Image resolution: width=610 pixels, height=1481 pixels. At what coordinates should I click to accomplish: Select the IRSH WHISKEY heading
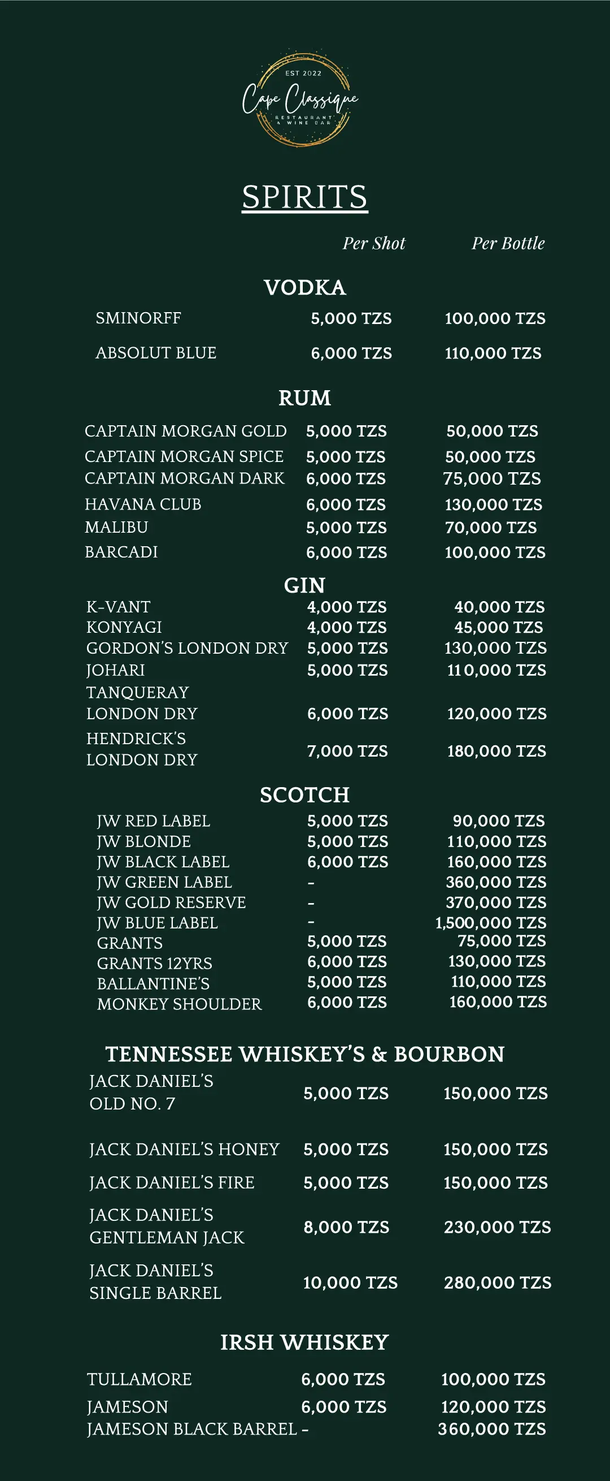pos(304,1342)
